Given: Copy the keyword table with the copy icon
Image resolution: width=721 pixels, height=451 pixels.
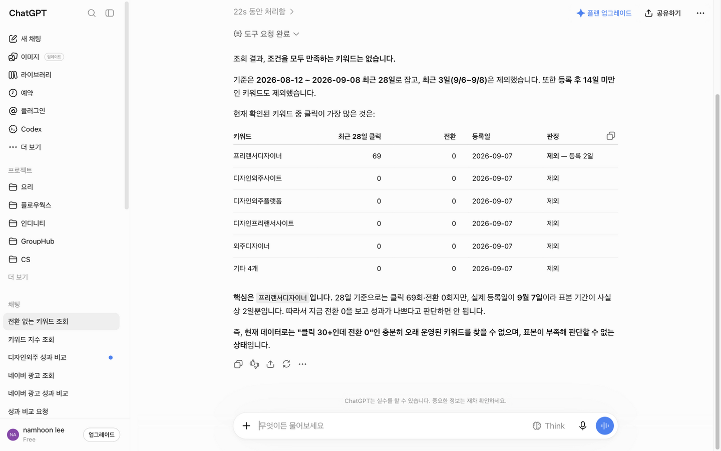Looking at the screenshot, I should point(611,136).
